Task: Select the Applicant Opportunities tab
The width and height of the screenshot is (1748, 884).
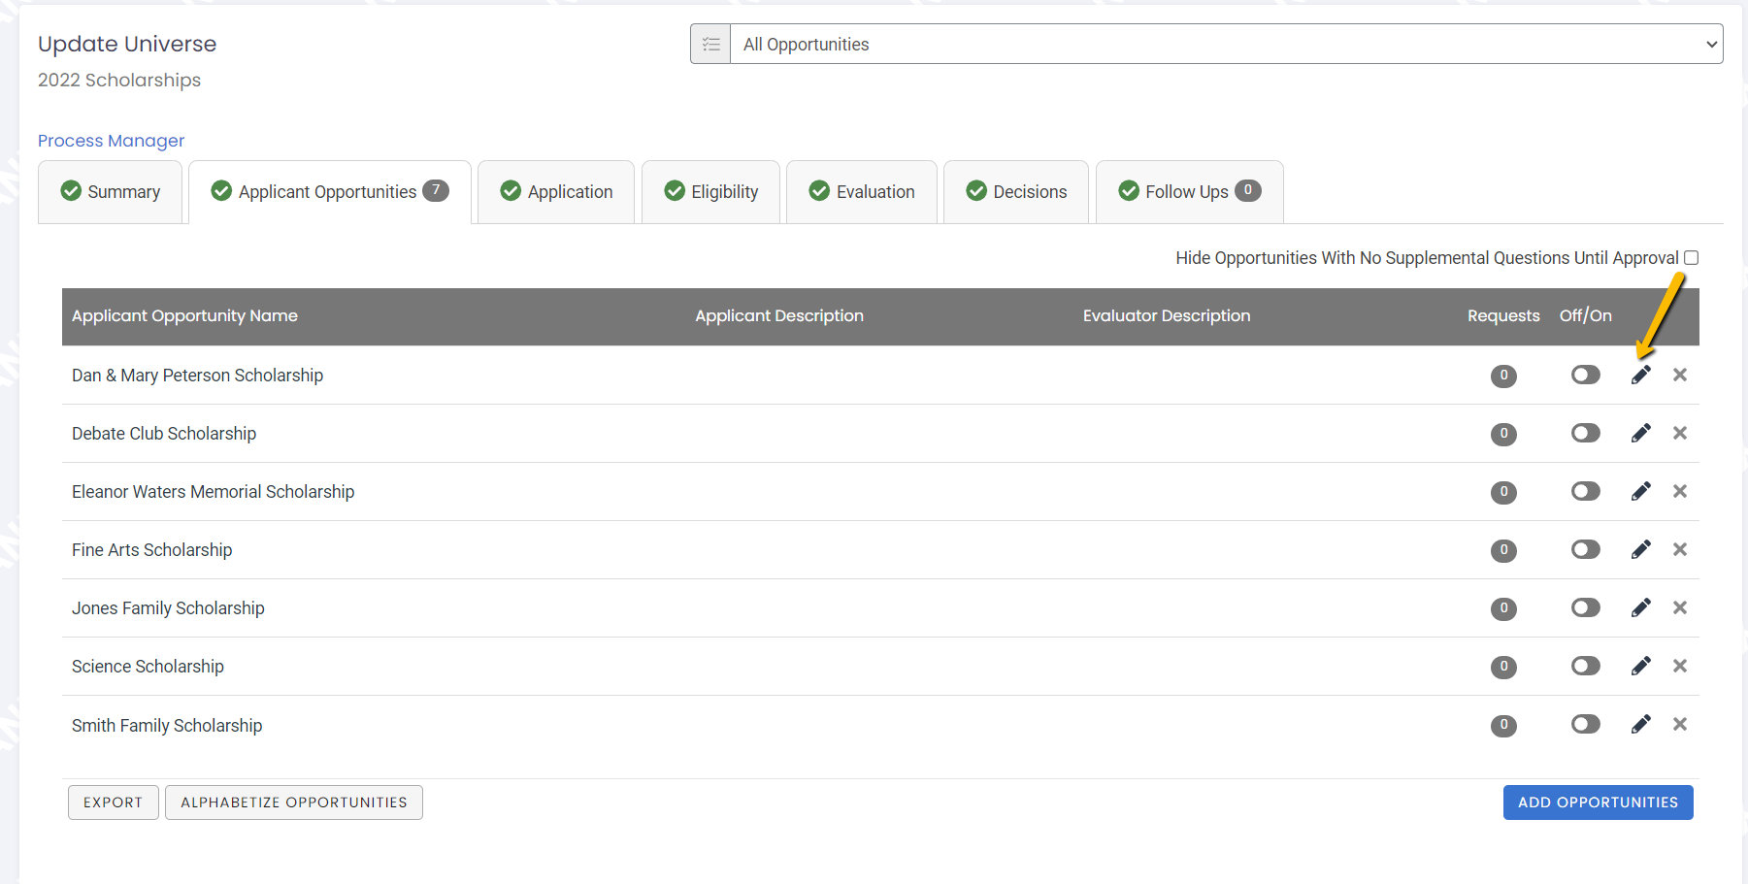Action: tap(330, 192)
